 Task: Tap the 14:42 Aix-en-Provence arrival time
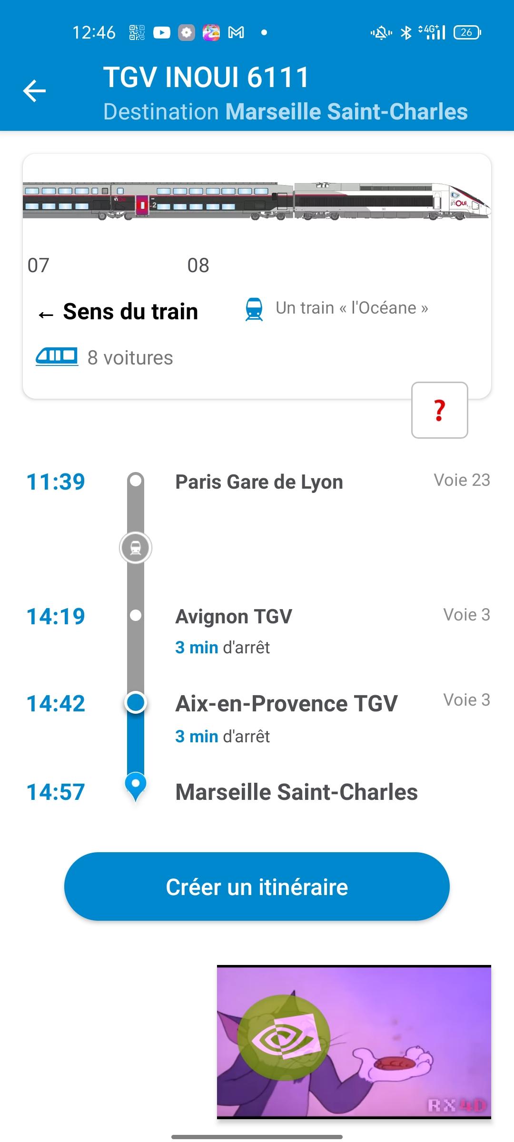coord(56,704)
